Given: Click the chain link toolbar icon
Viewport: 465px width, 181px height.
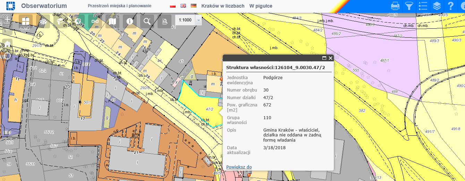Looking at the screenshot, I should (x=95, y=21).
